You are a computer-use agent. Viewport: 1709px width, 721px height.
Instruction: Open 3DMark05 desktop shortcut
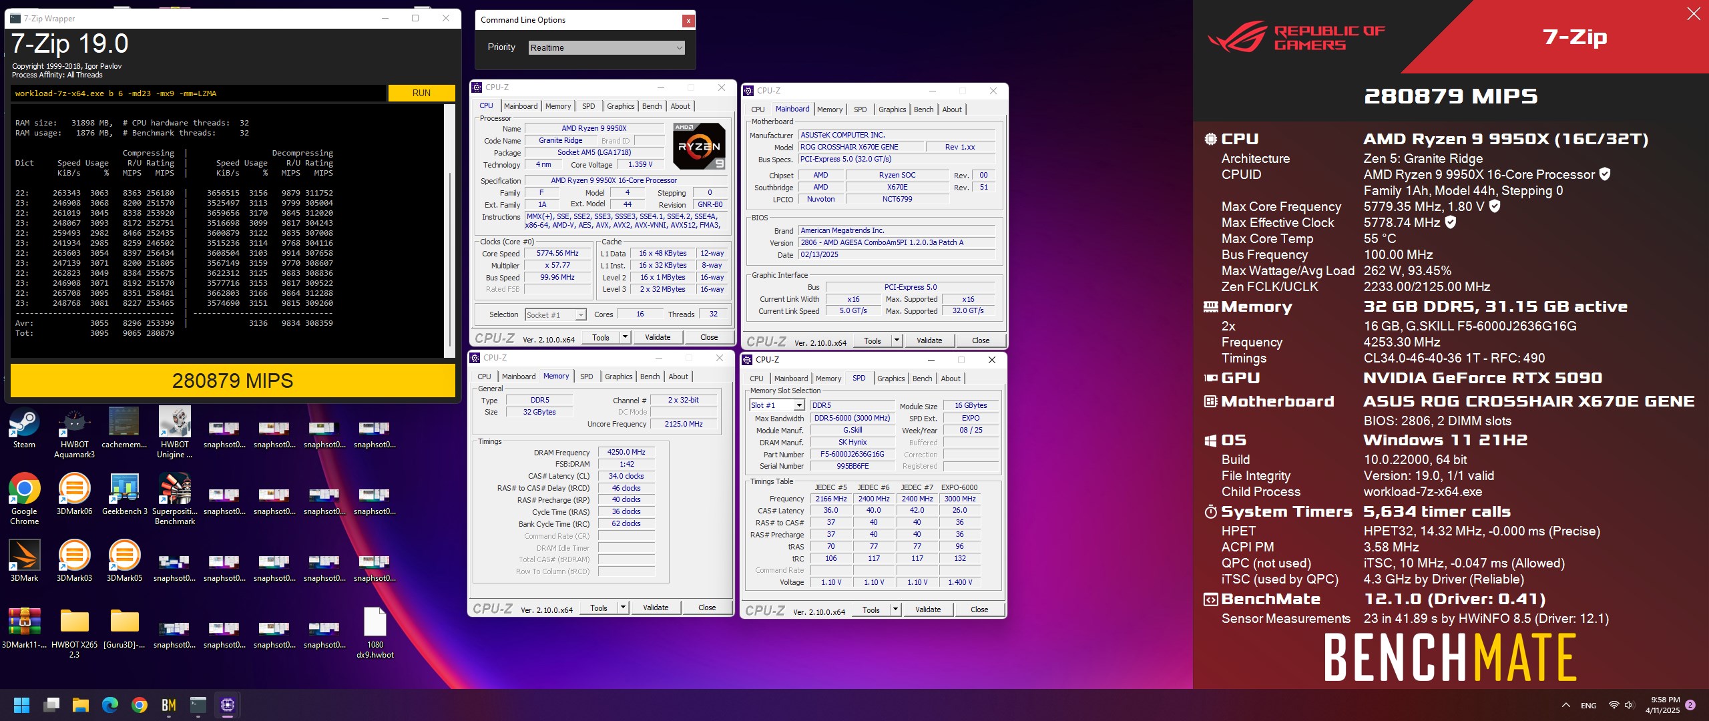coord(124,561)
